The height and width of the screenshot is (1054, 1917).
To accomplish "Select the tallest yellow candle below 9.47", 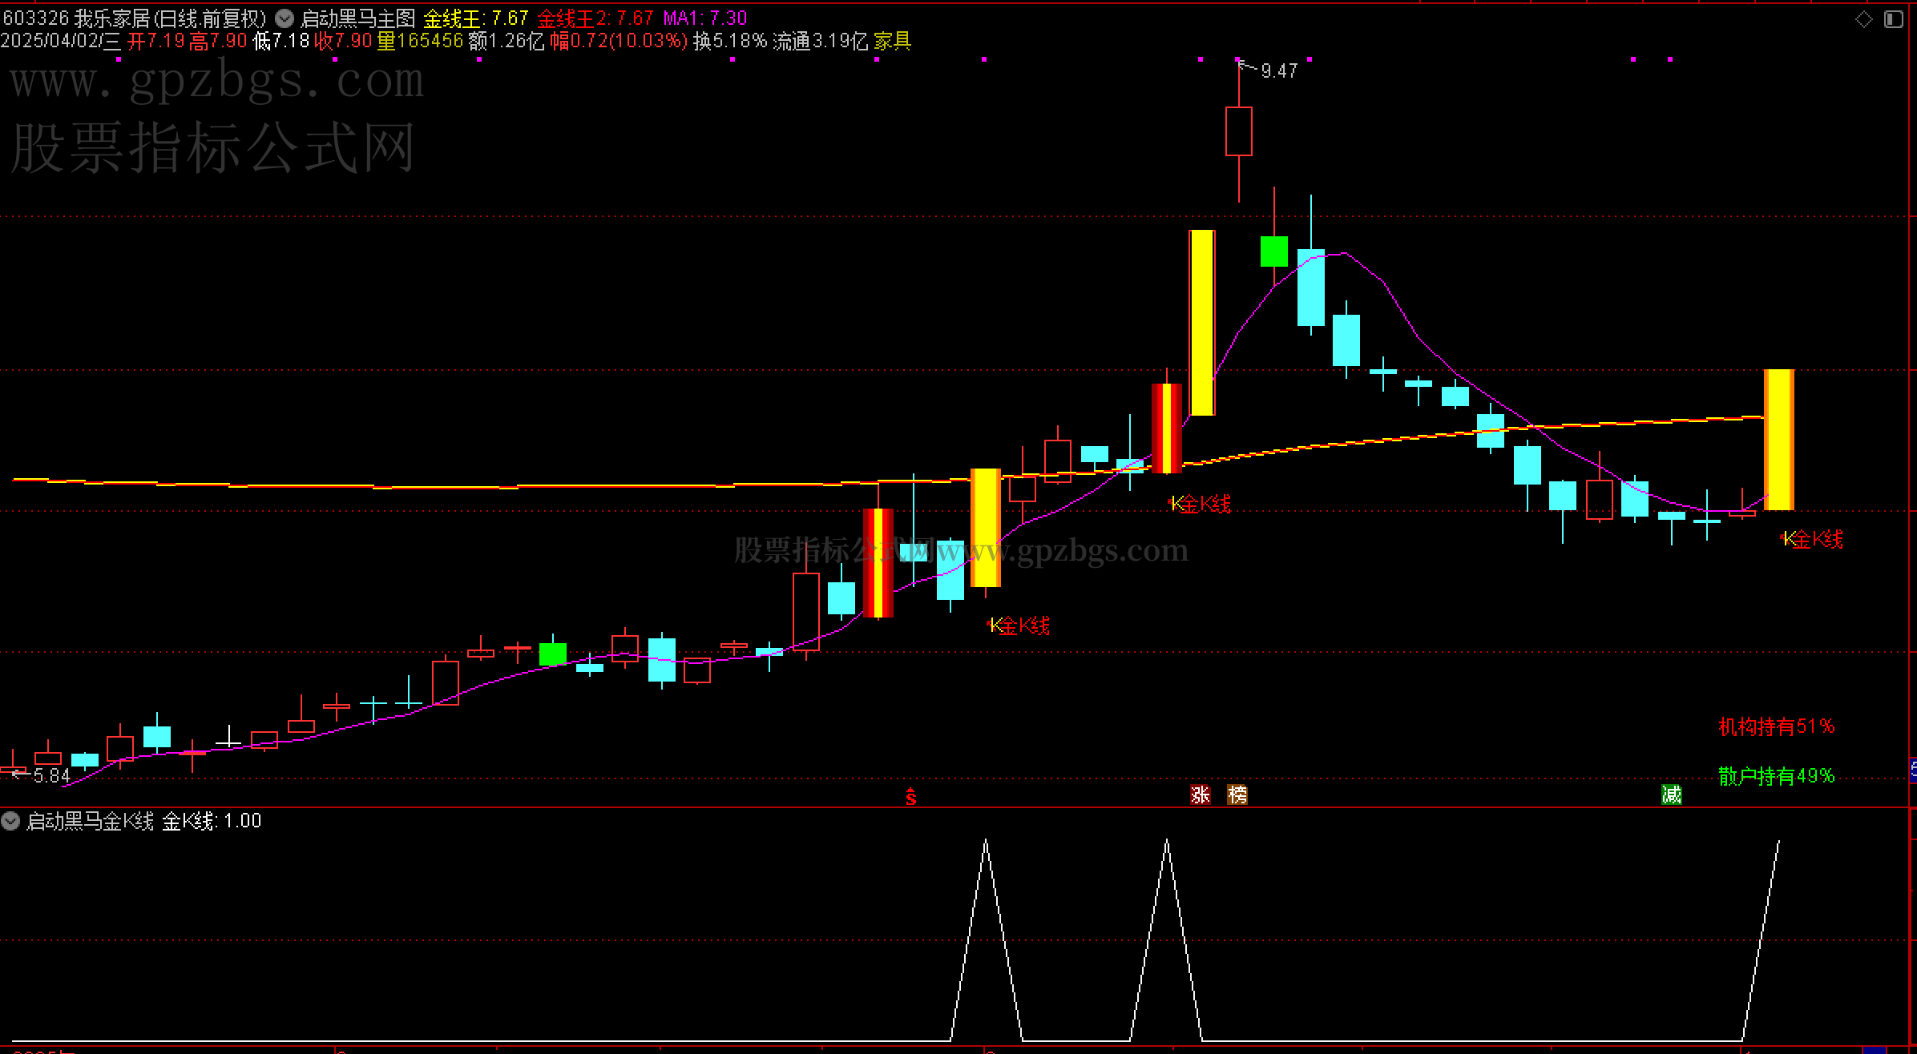I will 1202,323.
